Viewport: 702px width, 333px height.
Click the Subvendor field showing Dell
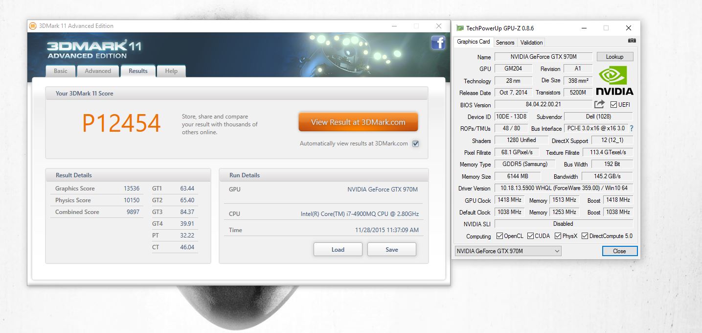[598, 117]
